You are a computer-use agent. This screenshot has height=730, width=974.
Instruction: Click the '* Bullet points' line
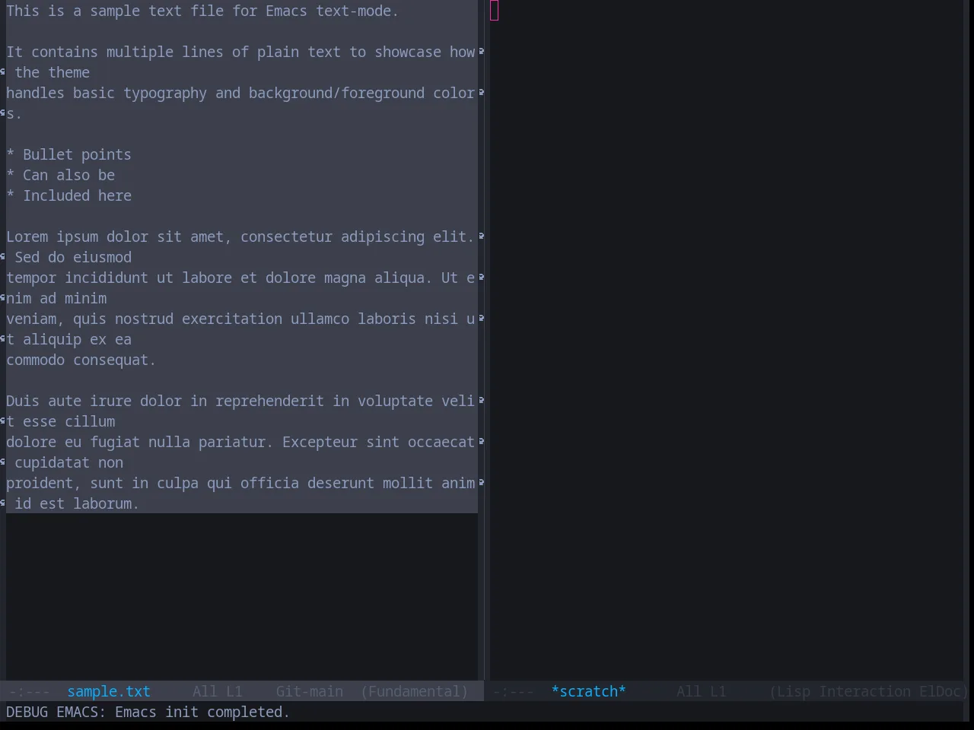click(69, 154)
